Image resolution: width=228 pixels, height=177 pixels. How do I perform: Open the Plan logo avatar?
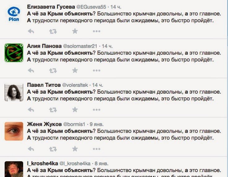tap(14, 14)
